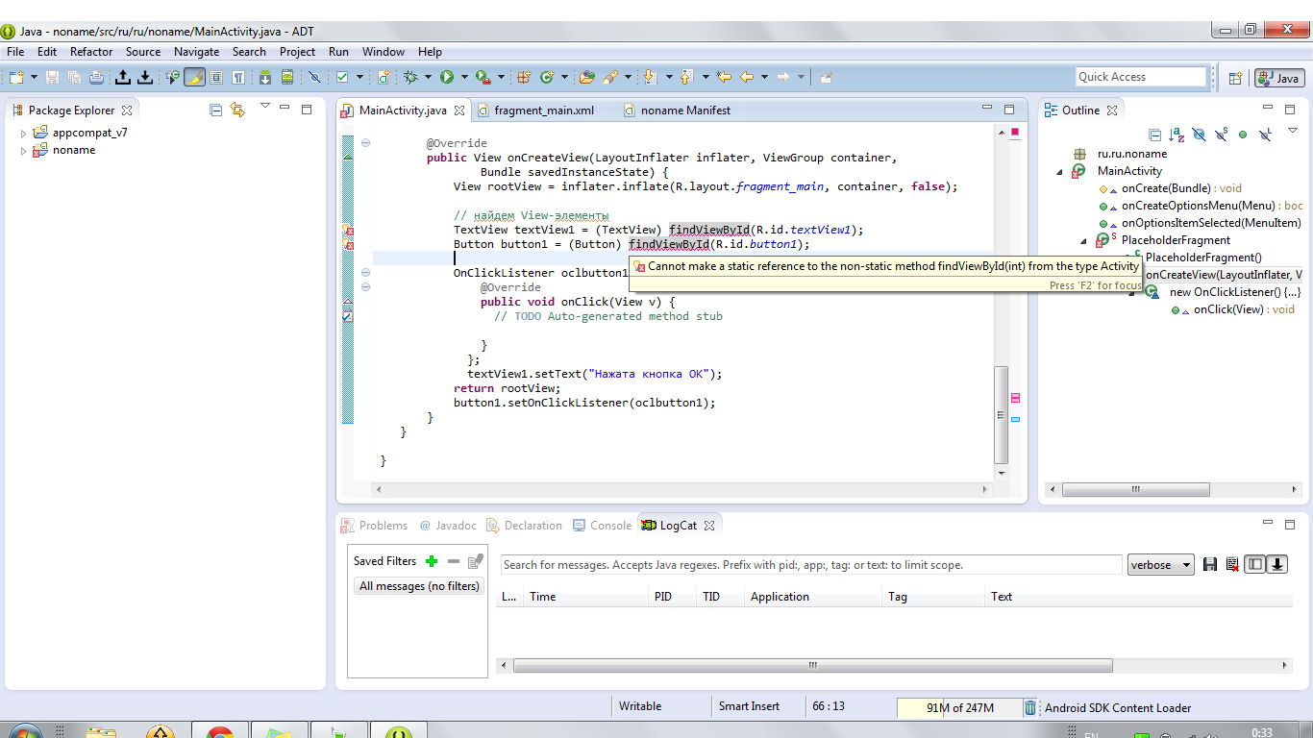Toggle Hide Fields in Outline toolbar
The width and height of the screenshot is (1313, 738).
click(x=1199, y=135)
